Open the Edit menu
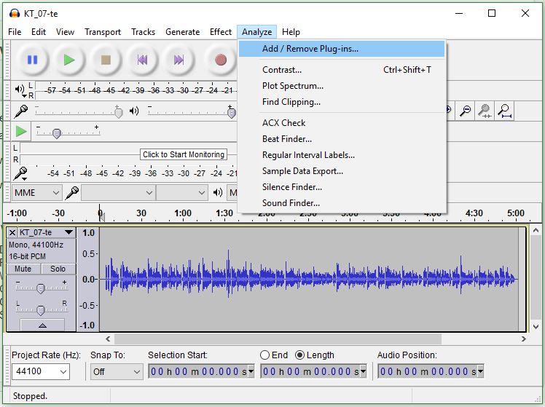The image size is (545, 407). (x=39, y=32)
